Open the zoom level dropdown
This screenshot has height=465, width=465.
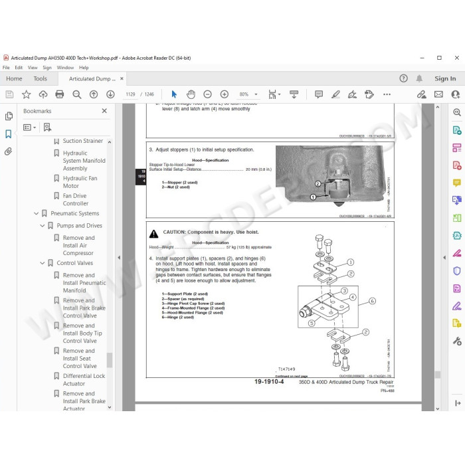[256, 94]
